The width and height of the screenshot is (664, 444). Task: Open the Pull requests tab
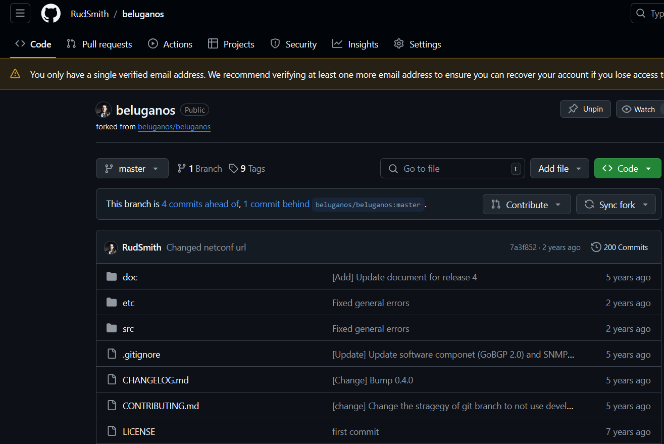pyautogui.click(x=99, y=44)
